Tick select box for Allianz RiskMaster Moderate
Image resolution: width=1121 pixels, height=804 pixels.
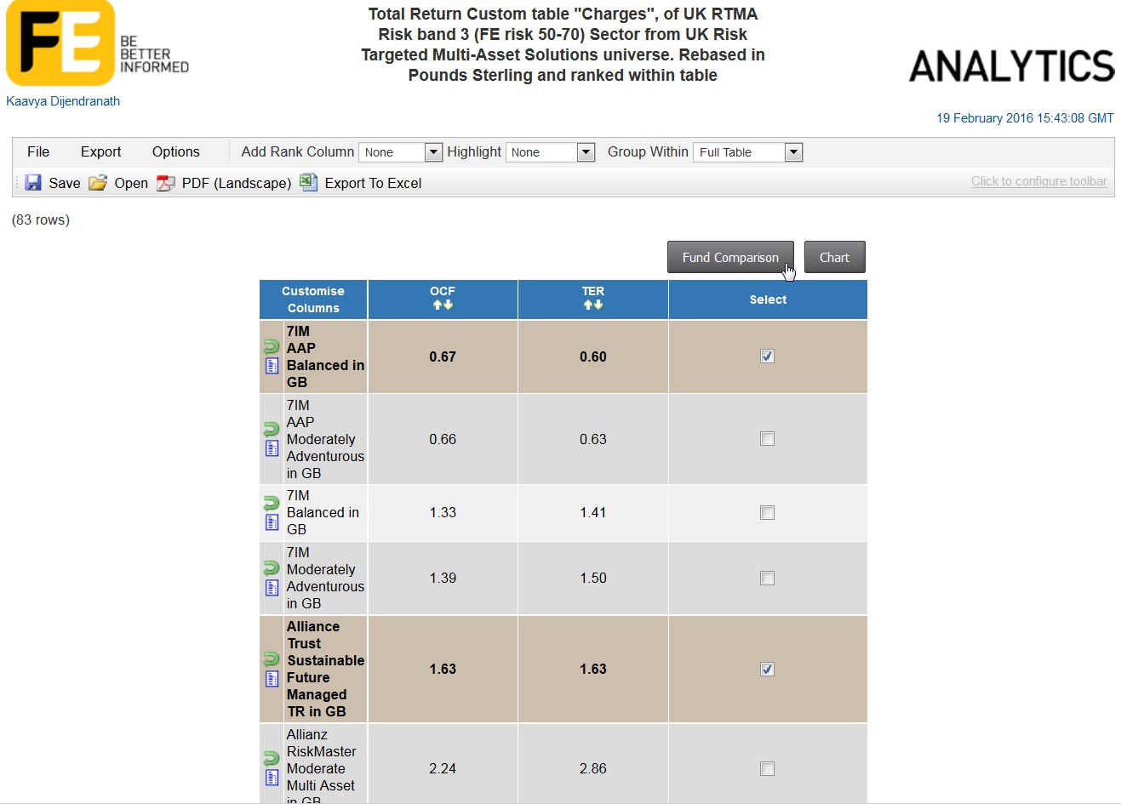[767, 769]
